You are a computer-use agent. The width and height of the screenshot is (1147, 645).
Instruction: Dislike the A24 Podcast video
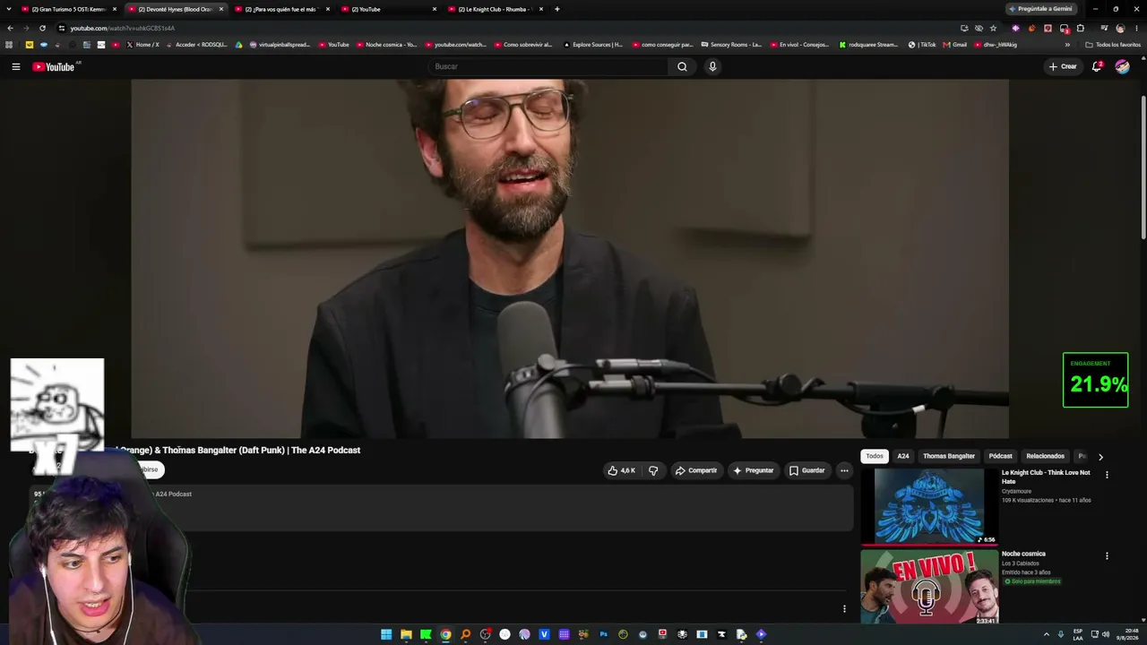click(x=653, y=470)
